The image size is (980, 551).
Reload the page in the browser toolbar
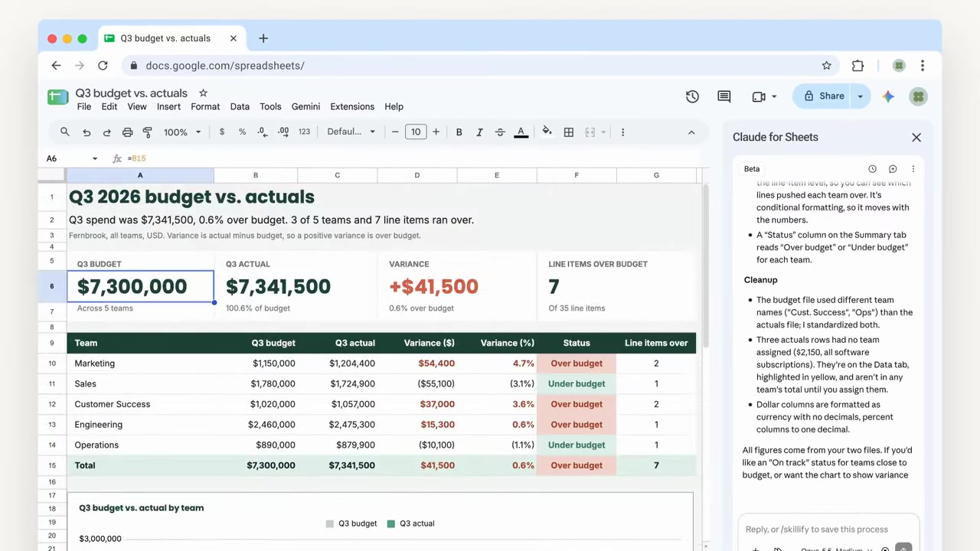click(x=103, y=66)
